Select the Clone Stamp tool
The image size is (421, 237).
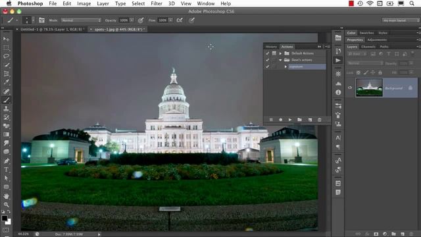click(x=6, y=109)
